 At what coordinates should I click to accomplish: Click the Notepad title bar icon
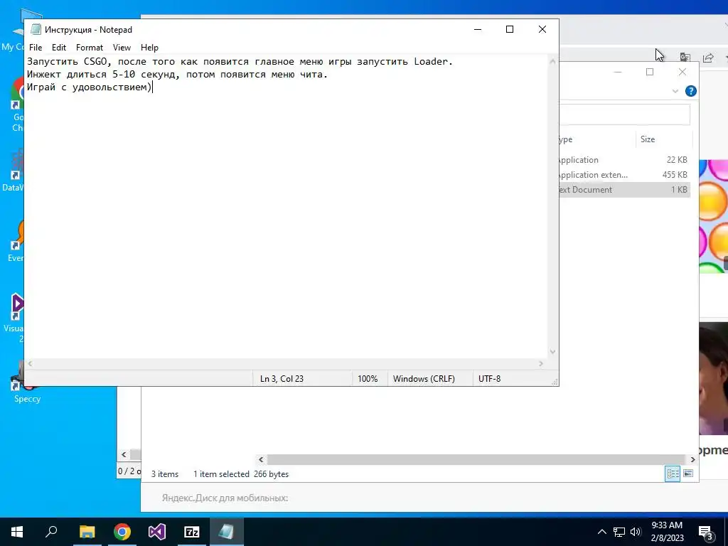pos(36,29)
